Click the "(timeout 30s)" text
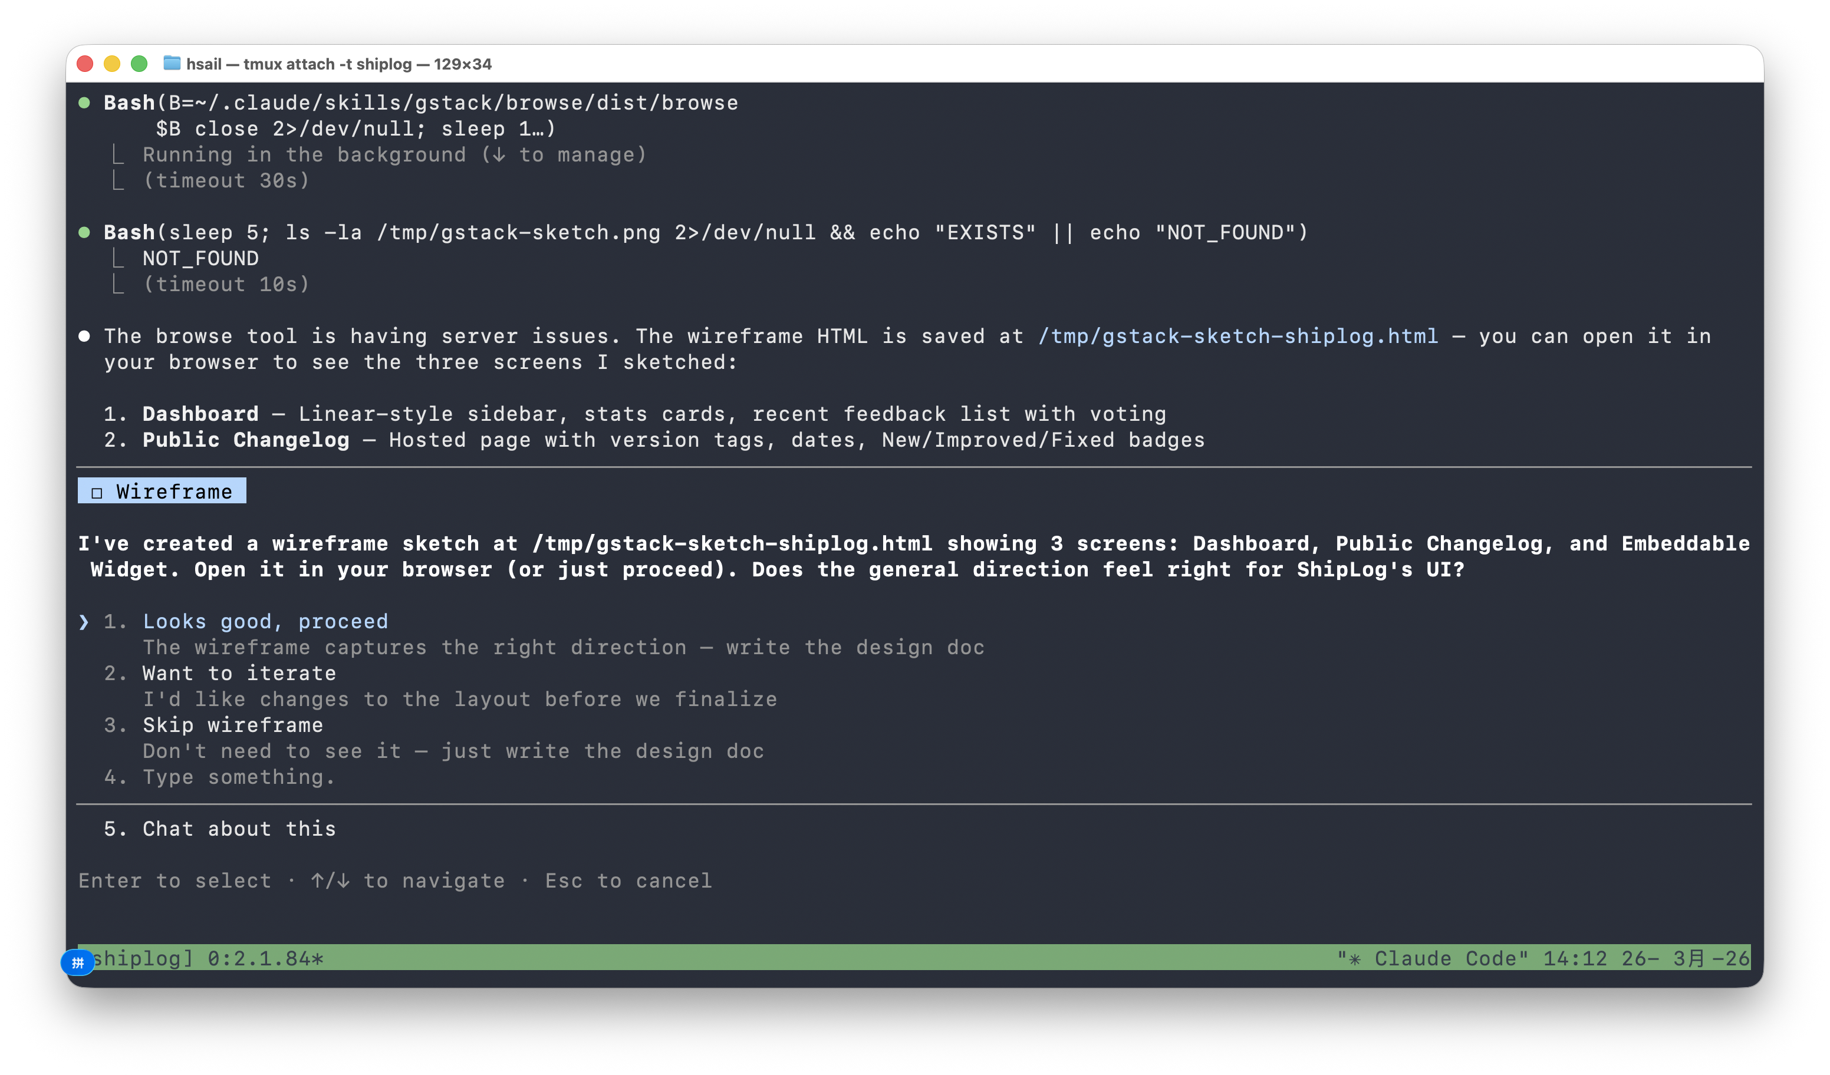1830x1075 pixels. click(x=226, y=180)
